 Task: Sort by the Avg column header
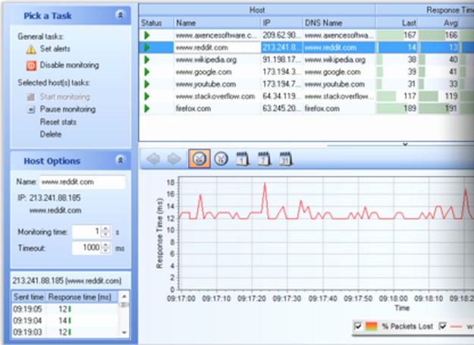(x=439, y=23)
